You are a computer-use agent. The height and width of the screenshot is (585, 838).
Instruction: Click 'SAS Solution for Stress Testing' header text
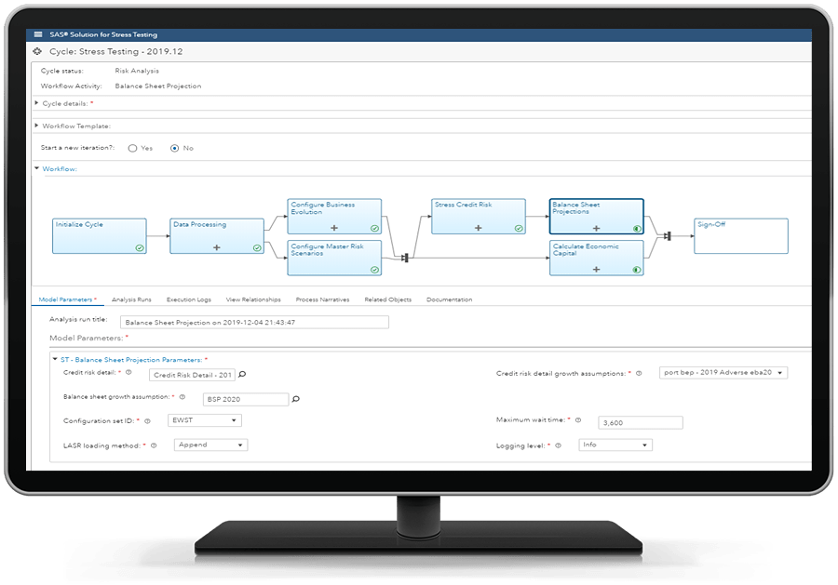point(103,34)
